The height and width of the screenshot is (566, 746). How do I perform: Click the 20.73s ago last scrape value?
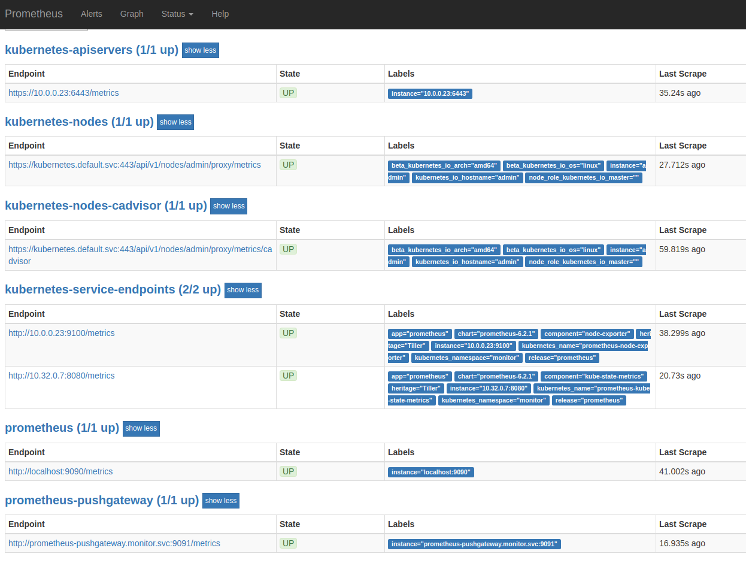point(680,376)
